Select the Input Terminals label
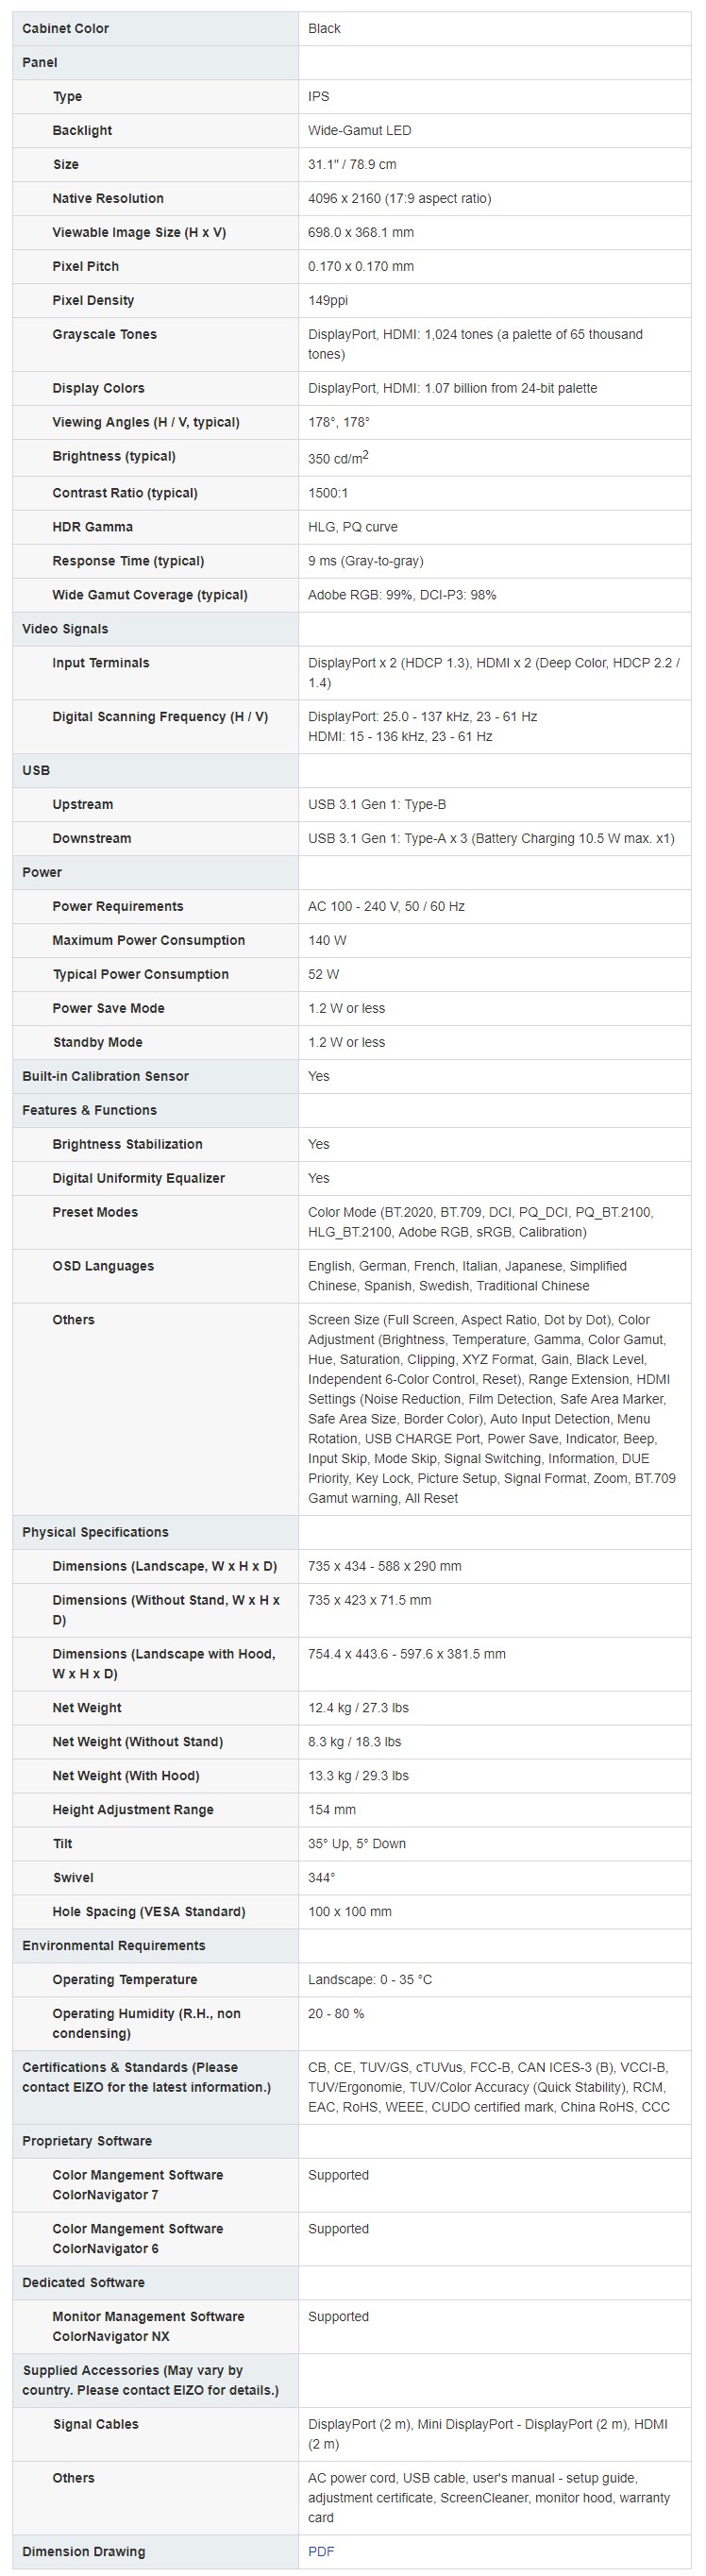The width and height of the screenshot is (706, 2576). (x=101, y=663)
